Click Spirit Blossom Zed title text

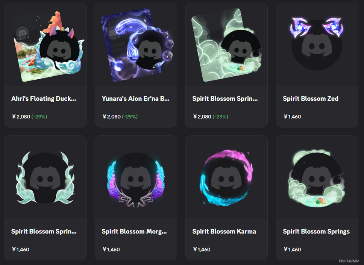[311, 98]
